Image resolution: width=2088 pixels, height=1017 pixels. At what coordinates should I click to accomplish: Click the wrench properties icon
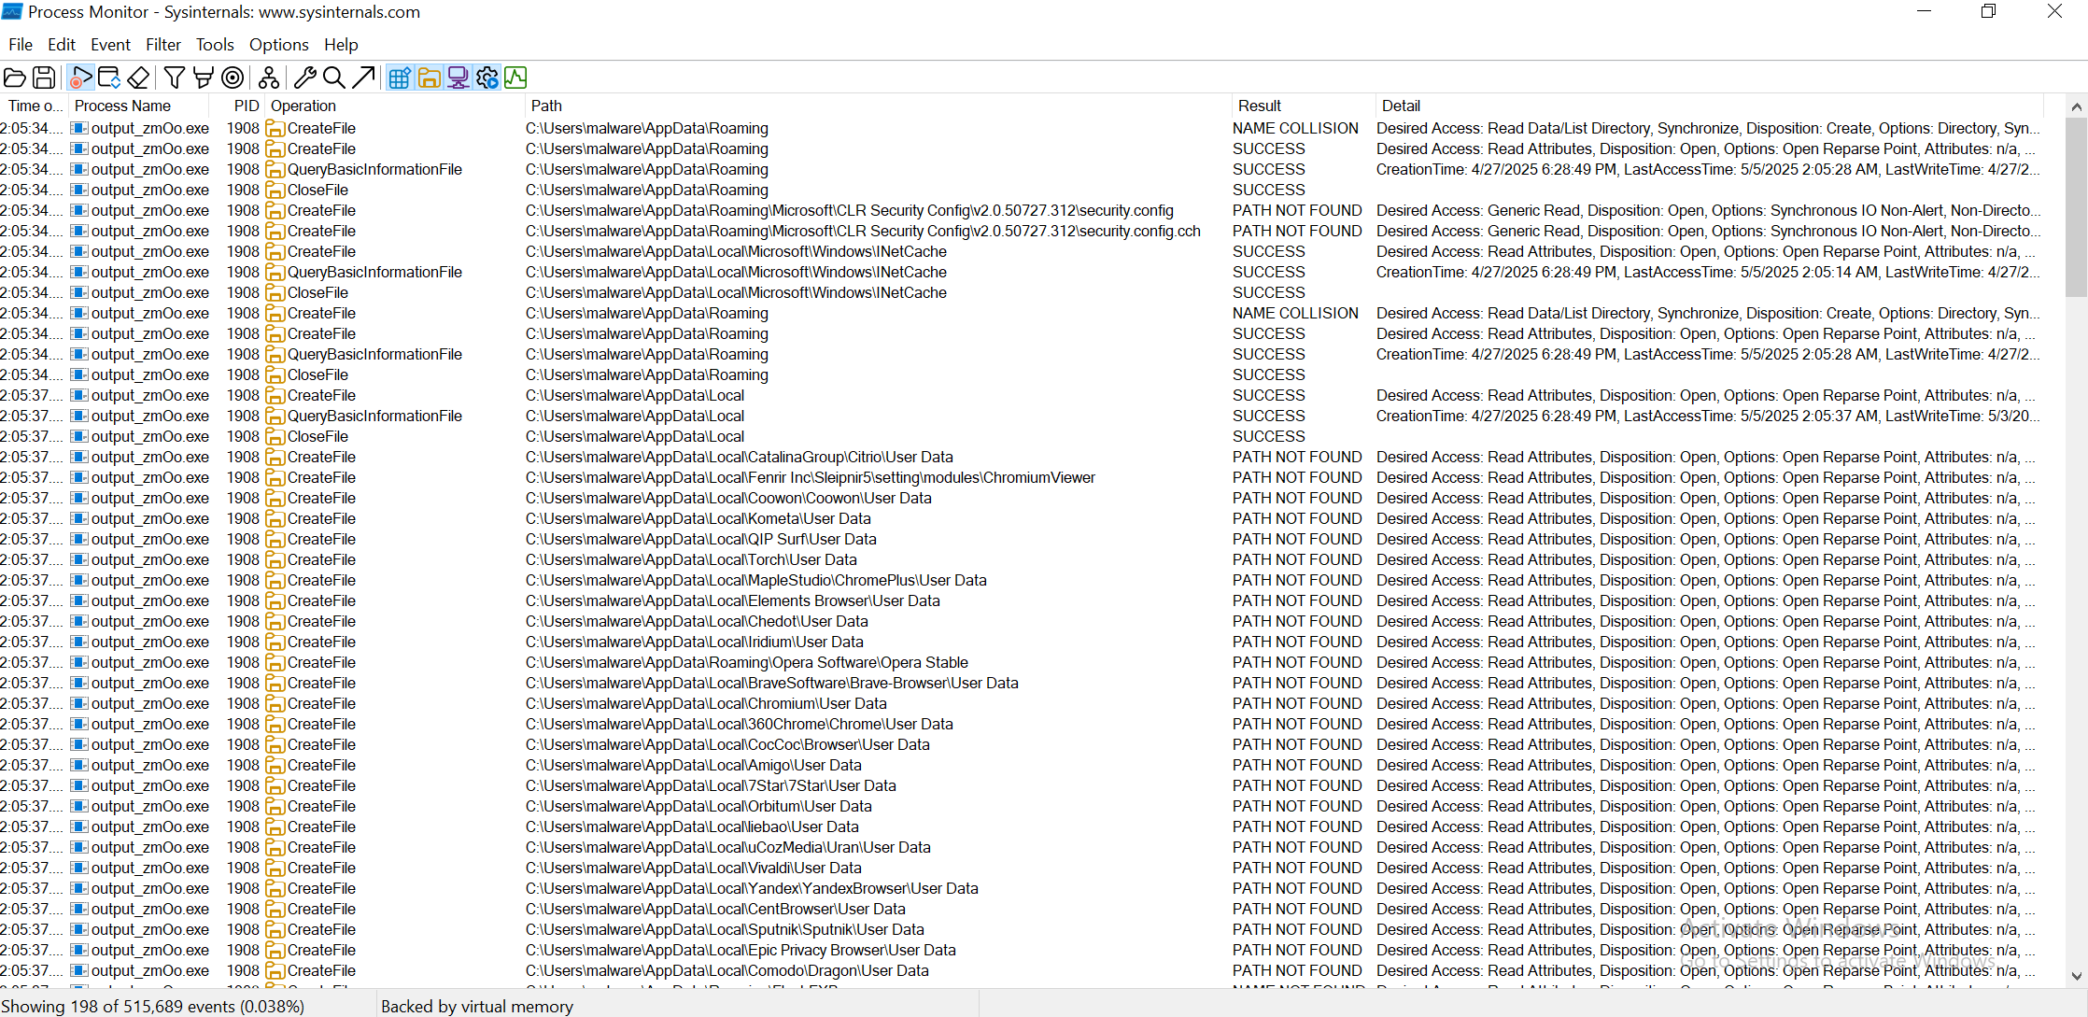click(305, 78)
